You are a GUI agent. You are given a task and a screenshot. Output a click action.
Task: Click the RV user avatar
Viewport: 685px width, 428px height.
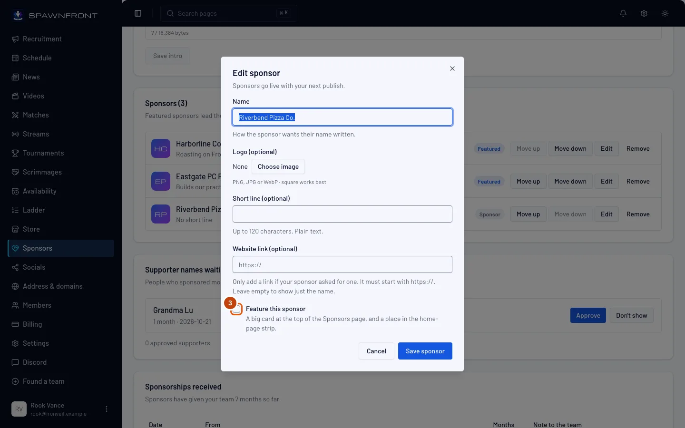tap(19, 409)
